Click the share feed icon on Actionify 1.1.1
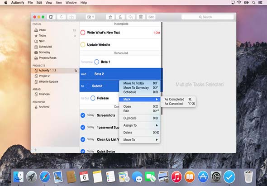The image size is (267, 186). click(76, 71)
